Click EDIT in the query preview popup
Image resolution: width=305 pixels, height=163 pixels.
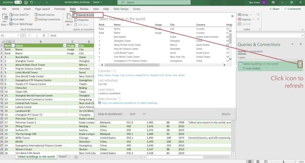(x=133, y=114)
